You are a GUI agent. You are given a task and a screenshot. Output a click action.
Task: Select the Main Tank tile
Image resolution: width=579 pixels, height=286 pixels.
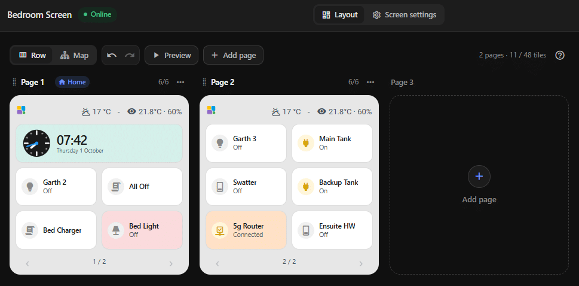click(x=332, y=143)
